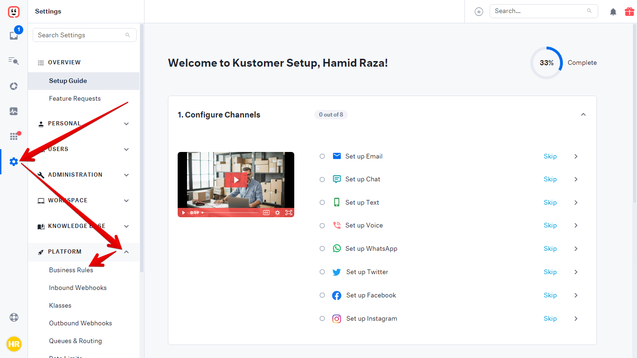Click the video progress bar

pos(230,213)
